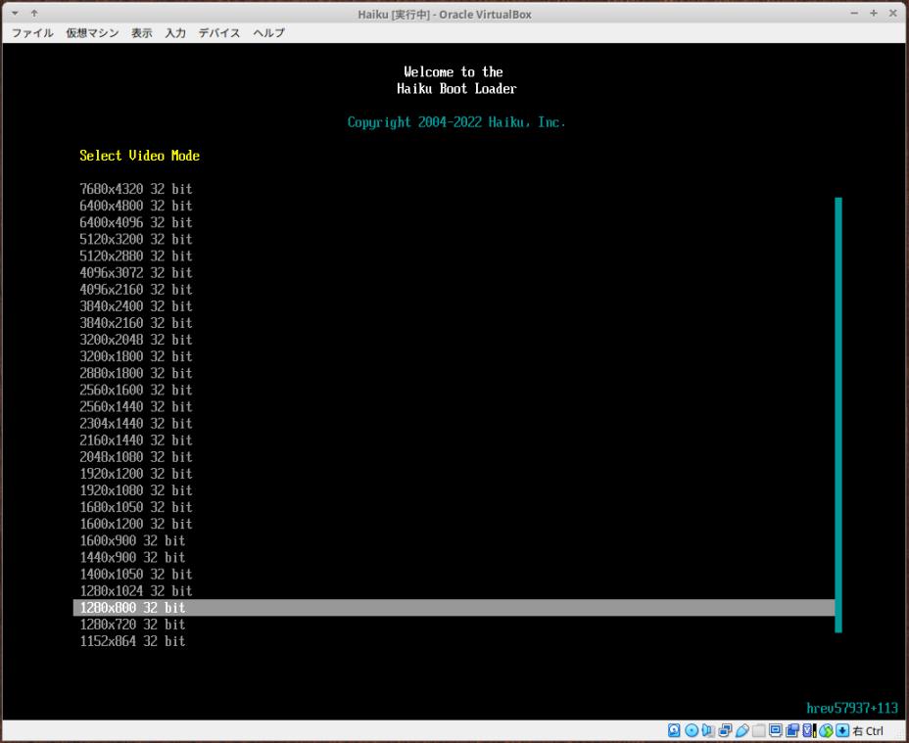Select the 3200x1800 32 bit mode
This screenshot has height=743, width=909.
pos(135,356)
